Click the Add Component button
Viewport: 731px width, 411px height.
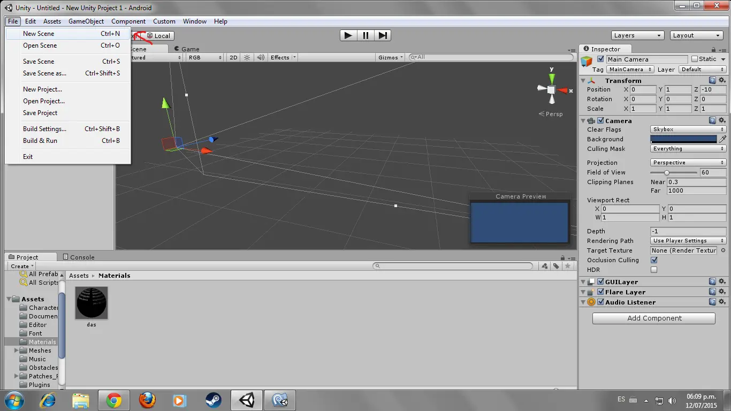pyautogui.click(x=654, y=318)
